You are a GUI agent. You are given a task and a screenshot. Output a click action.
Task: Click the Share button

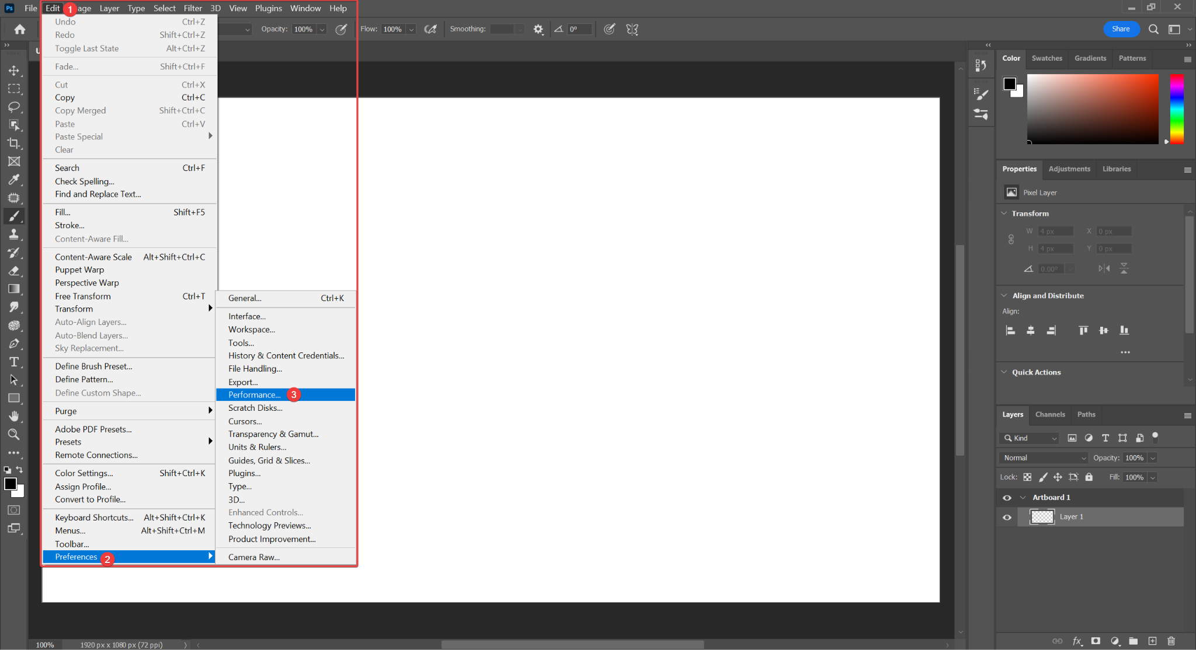1121,30
